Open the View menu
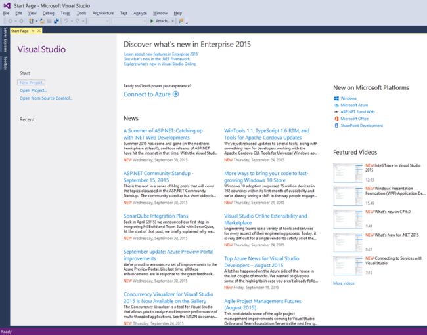This screenshot has height=335, width=427. point(32,13)
